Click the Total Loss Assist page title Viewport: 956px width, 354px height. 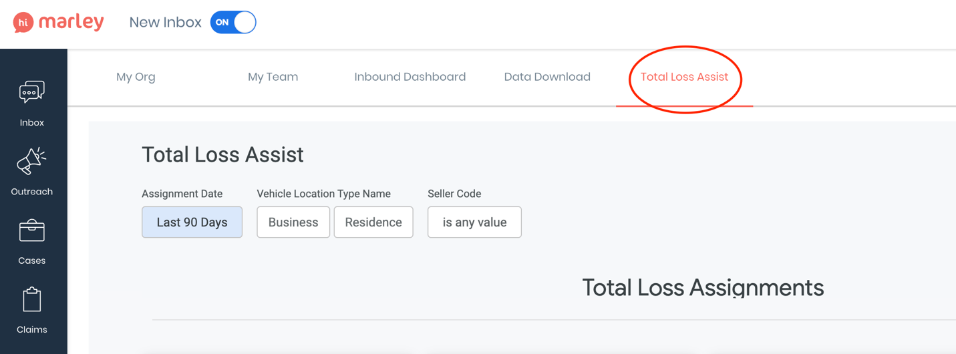click(222, 155)
